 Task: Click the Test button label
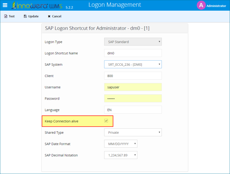pyautogui.click(x=12, y=16)
